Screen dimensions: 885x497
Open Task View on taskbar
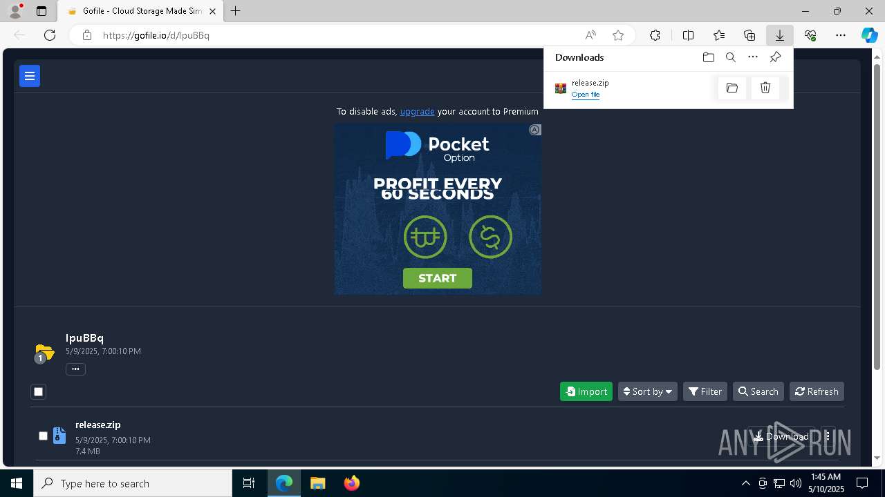click(249, 483)
